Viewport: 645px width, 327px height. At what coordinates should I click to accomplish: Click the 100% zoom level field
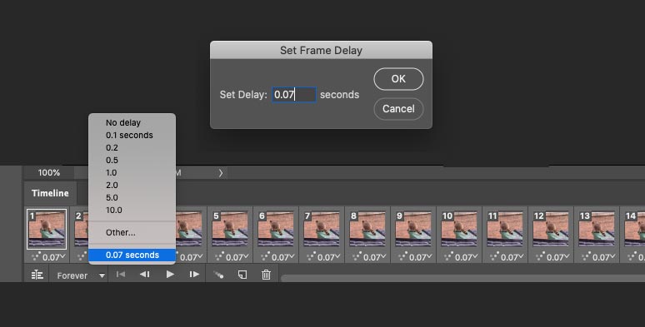click(x=49, y=172)
